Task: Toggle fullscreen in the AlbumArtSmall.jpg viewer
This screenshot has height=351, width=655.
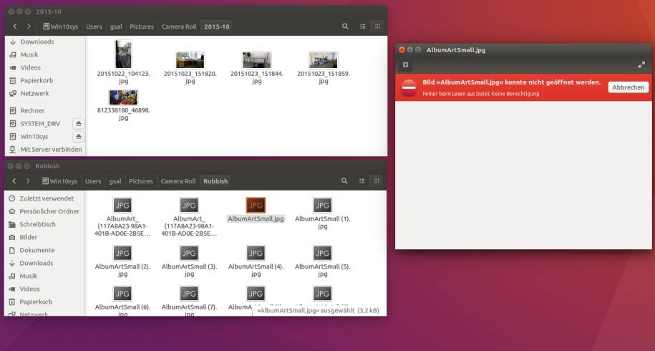Action: 641,65
